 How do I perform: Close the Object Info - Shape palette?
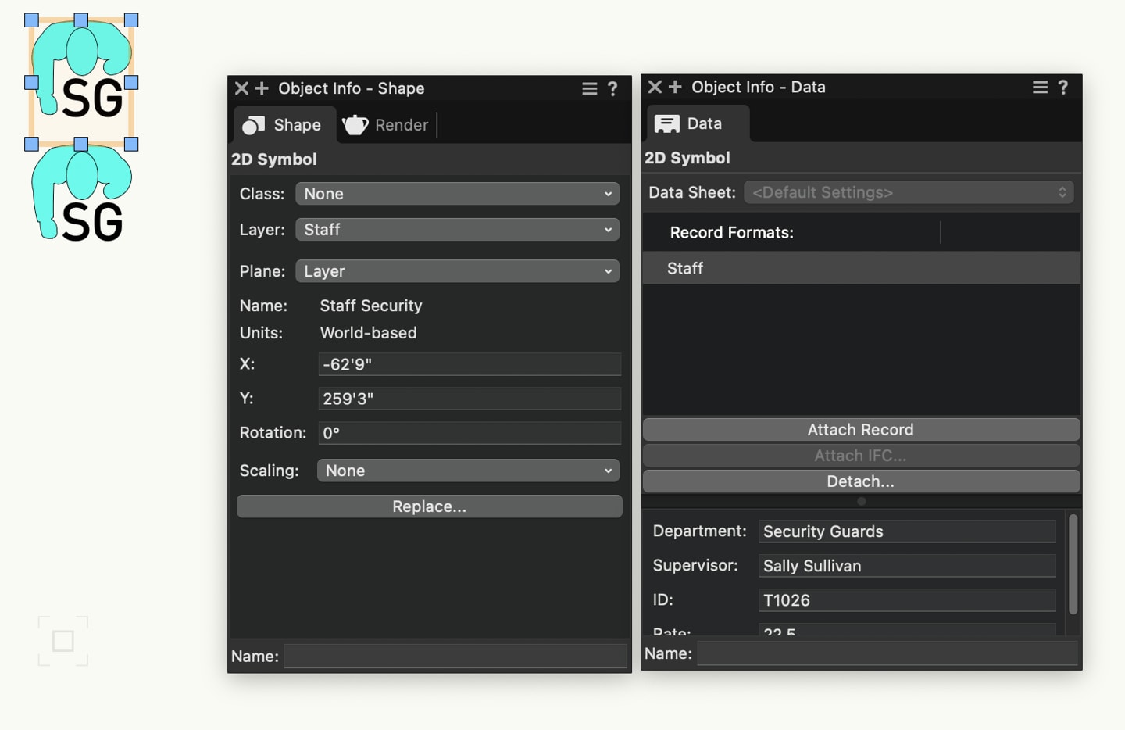pyautogui.click(x=242, y=88)
